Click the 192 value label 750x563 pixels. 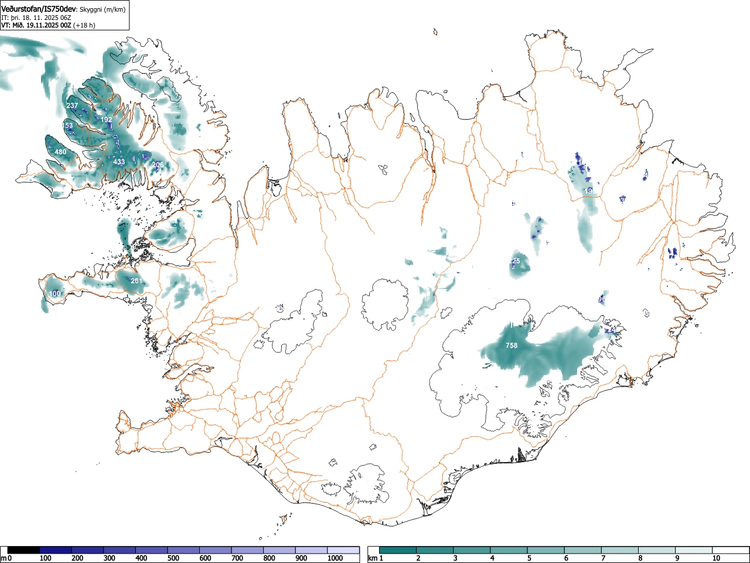106,120
